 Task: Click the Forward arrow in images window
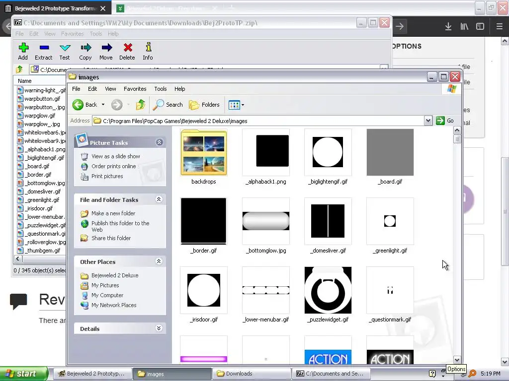click(x=117, y=105)
